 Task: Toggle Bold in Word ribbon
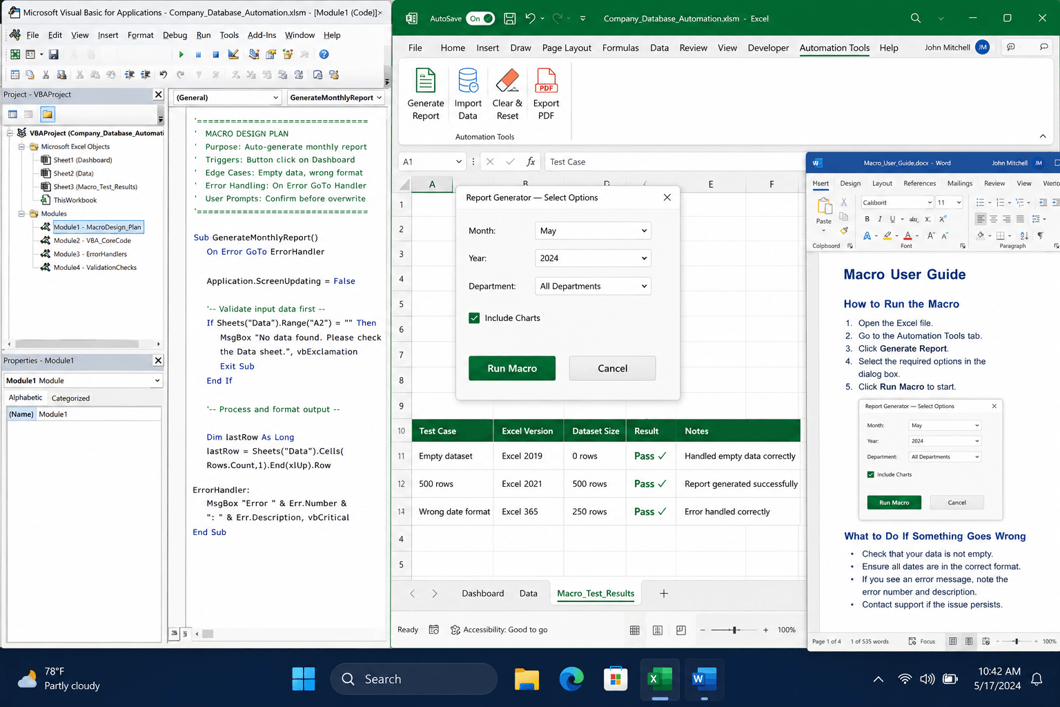point(867,219)
